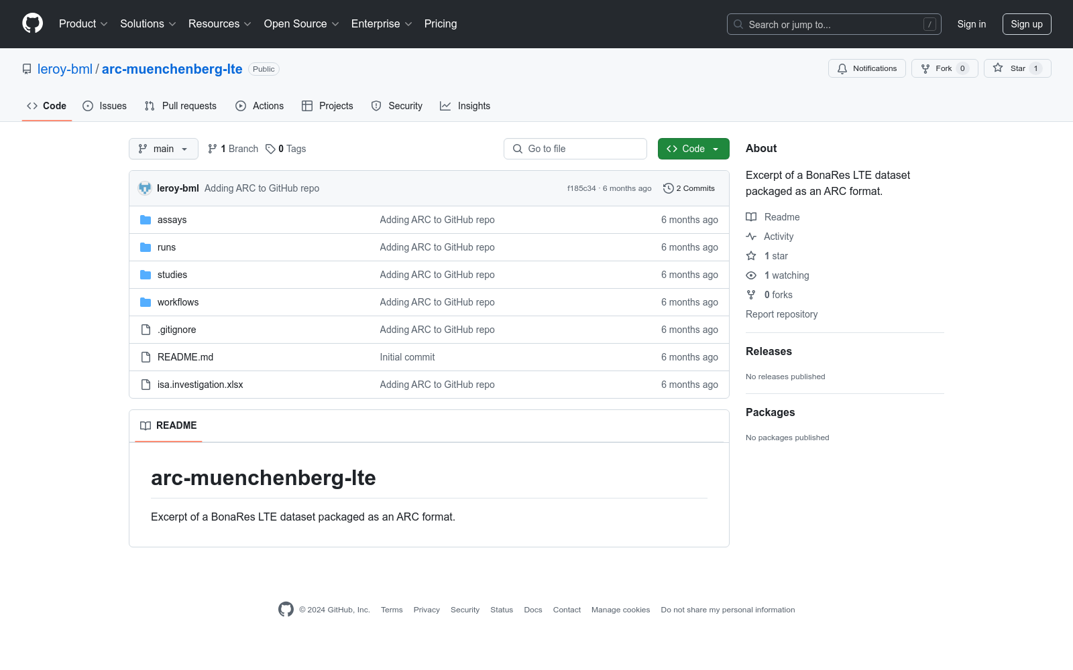This screenshot has width=1073, height=670.
Task: Click the footer Privacy link
Action: (x=427, y=610)
